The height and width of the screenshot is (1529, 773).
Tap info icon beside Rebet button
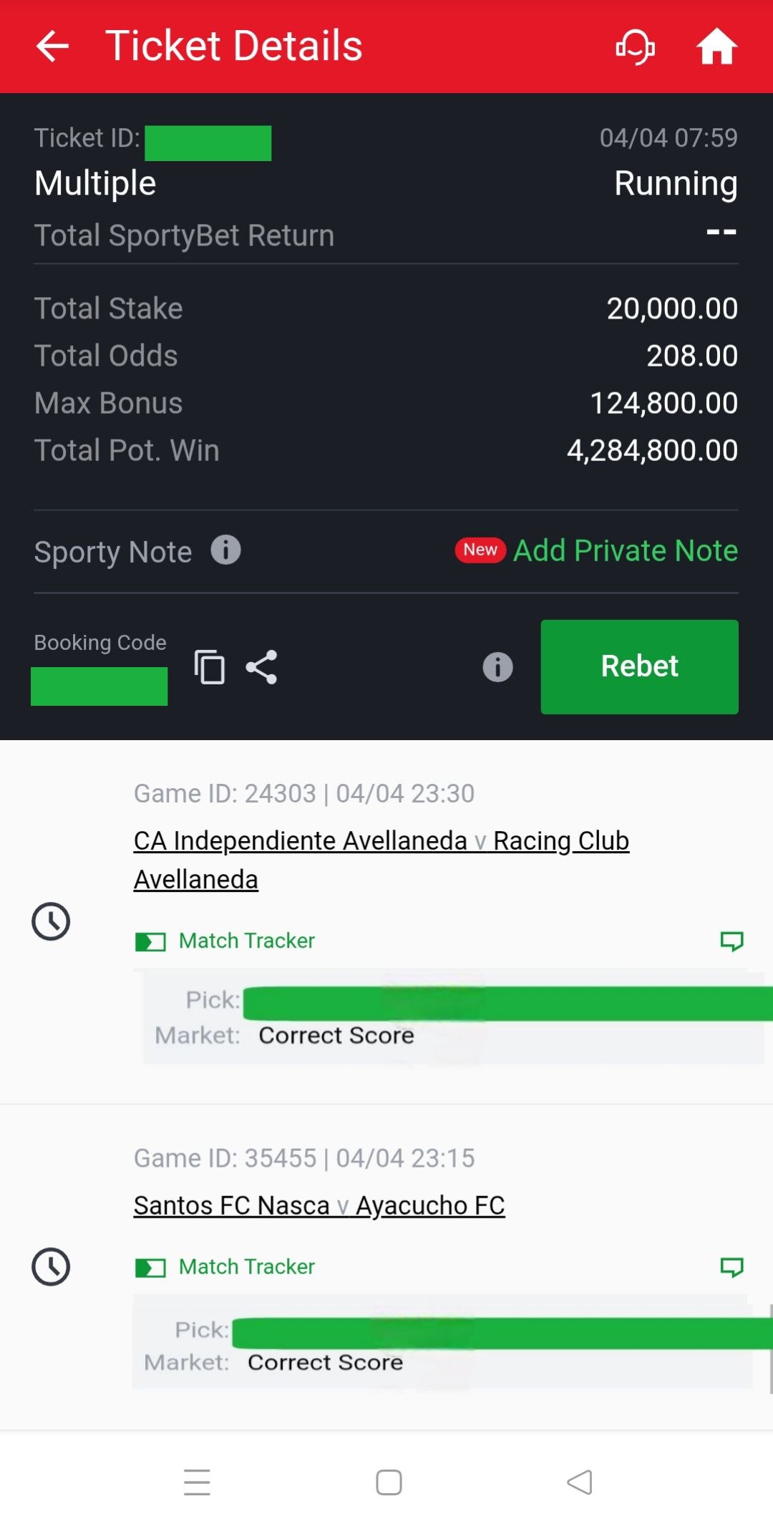[x=497, y=667]
